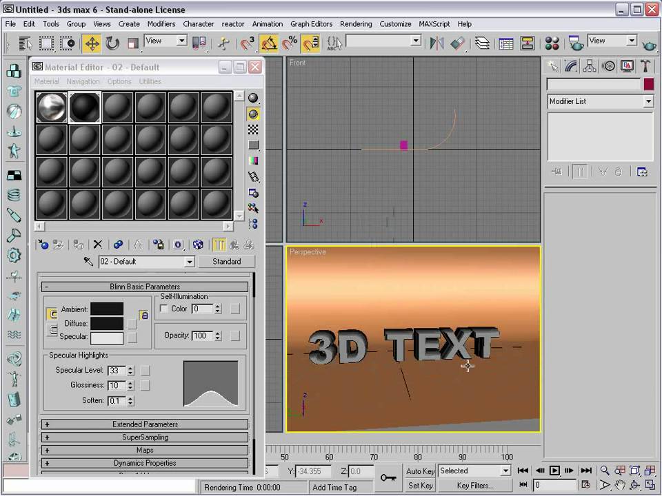Open the Rendering menu

click(356, 23)
